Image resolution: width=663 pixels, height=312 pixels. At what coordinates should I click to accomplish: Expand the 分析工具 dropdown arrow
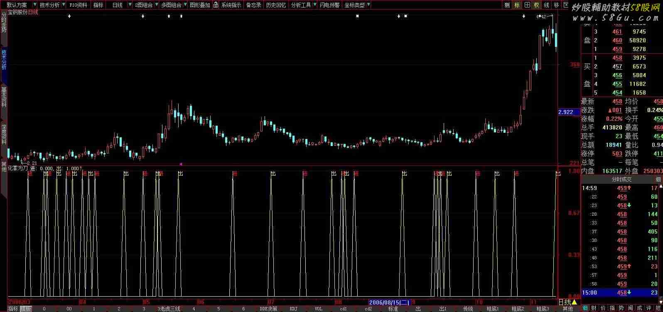[x=314, y=5]
